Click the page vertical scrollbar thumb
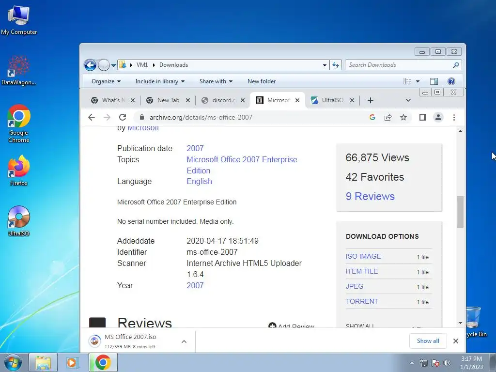Viewport: 496px width, 372px height. 460,212
